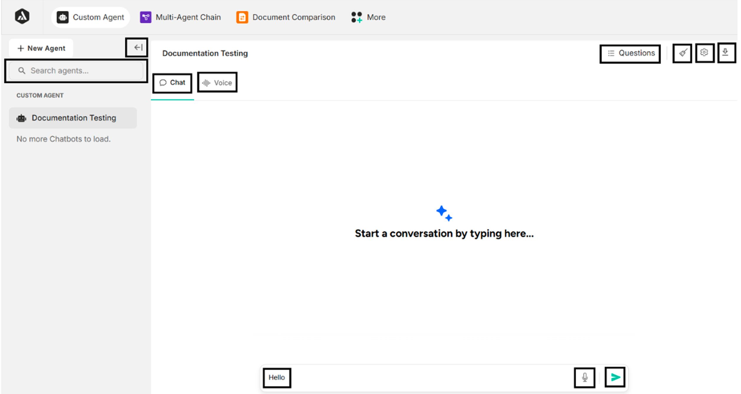Click the magnifier icon in agent search
Image resolution: width=741 pixels, height=394 pixels.
coord(22,70)
